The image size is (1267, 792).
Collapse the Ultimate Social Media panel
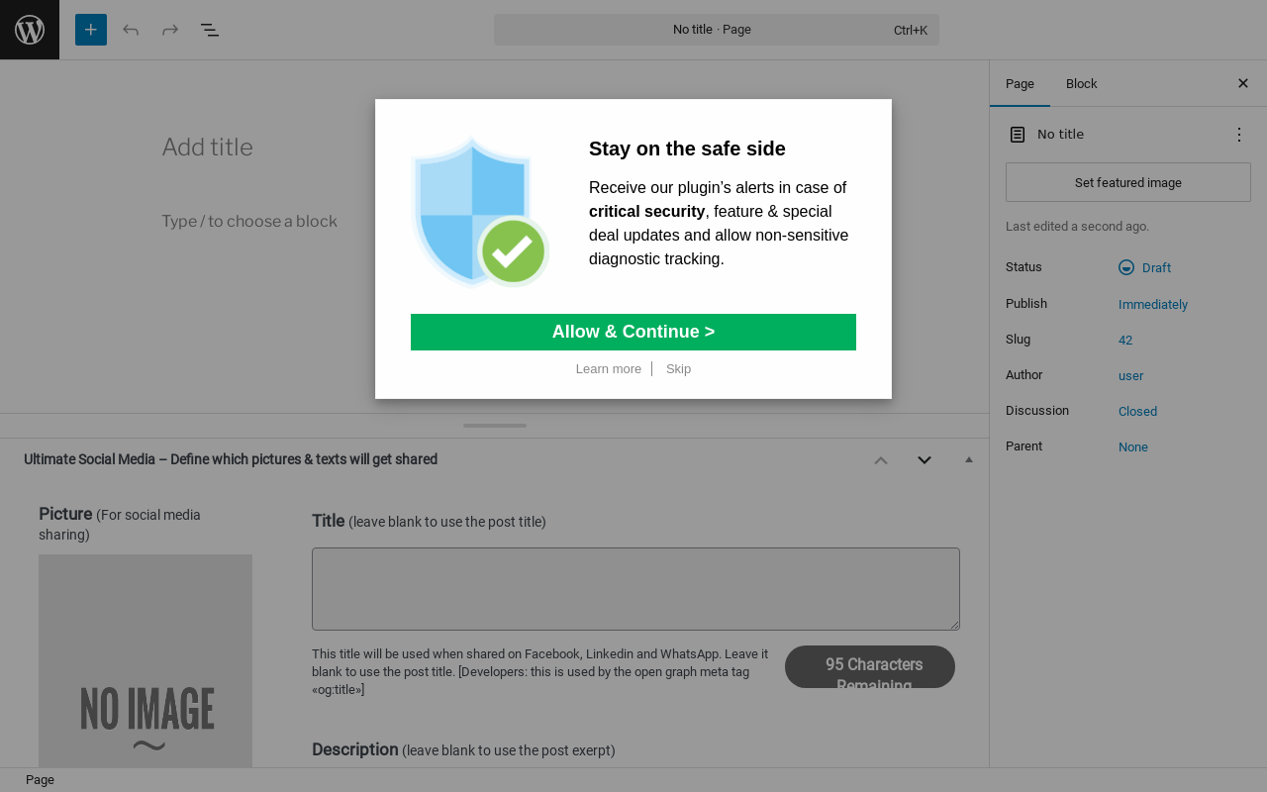coord(969,460)
